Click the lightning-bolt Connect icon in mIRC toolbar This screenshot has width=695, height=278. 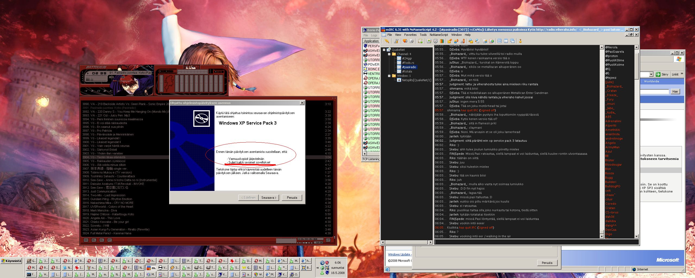pyautogui.click(x=387, y=41)
